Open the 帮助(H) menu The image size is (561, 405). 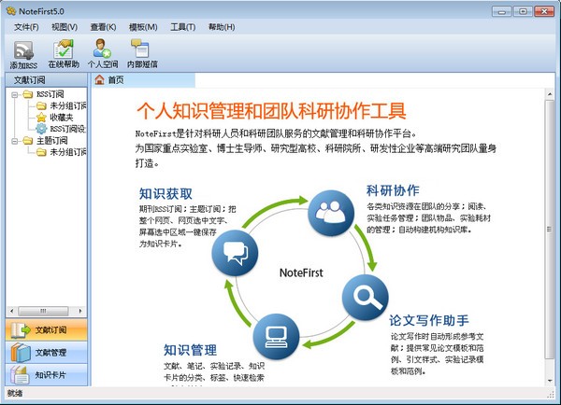[x=222, y=27]
